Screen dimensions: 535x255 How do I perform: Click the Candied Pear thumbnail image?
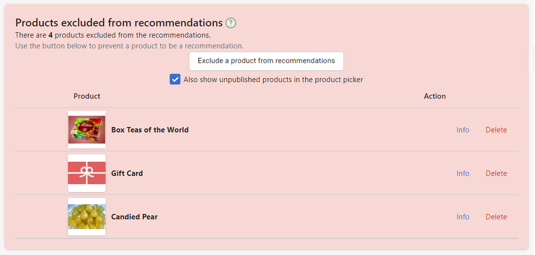click(87, 216)
